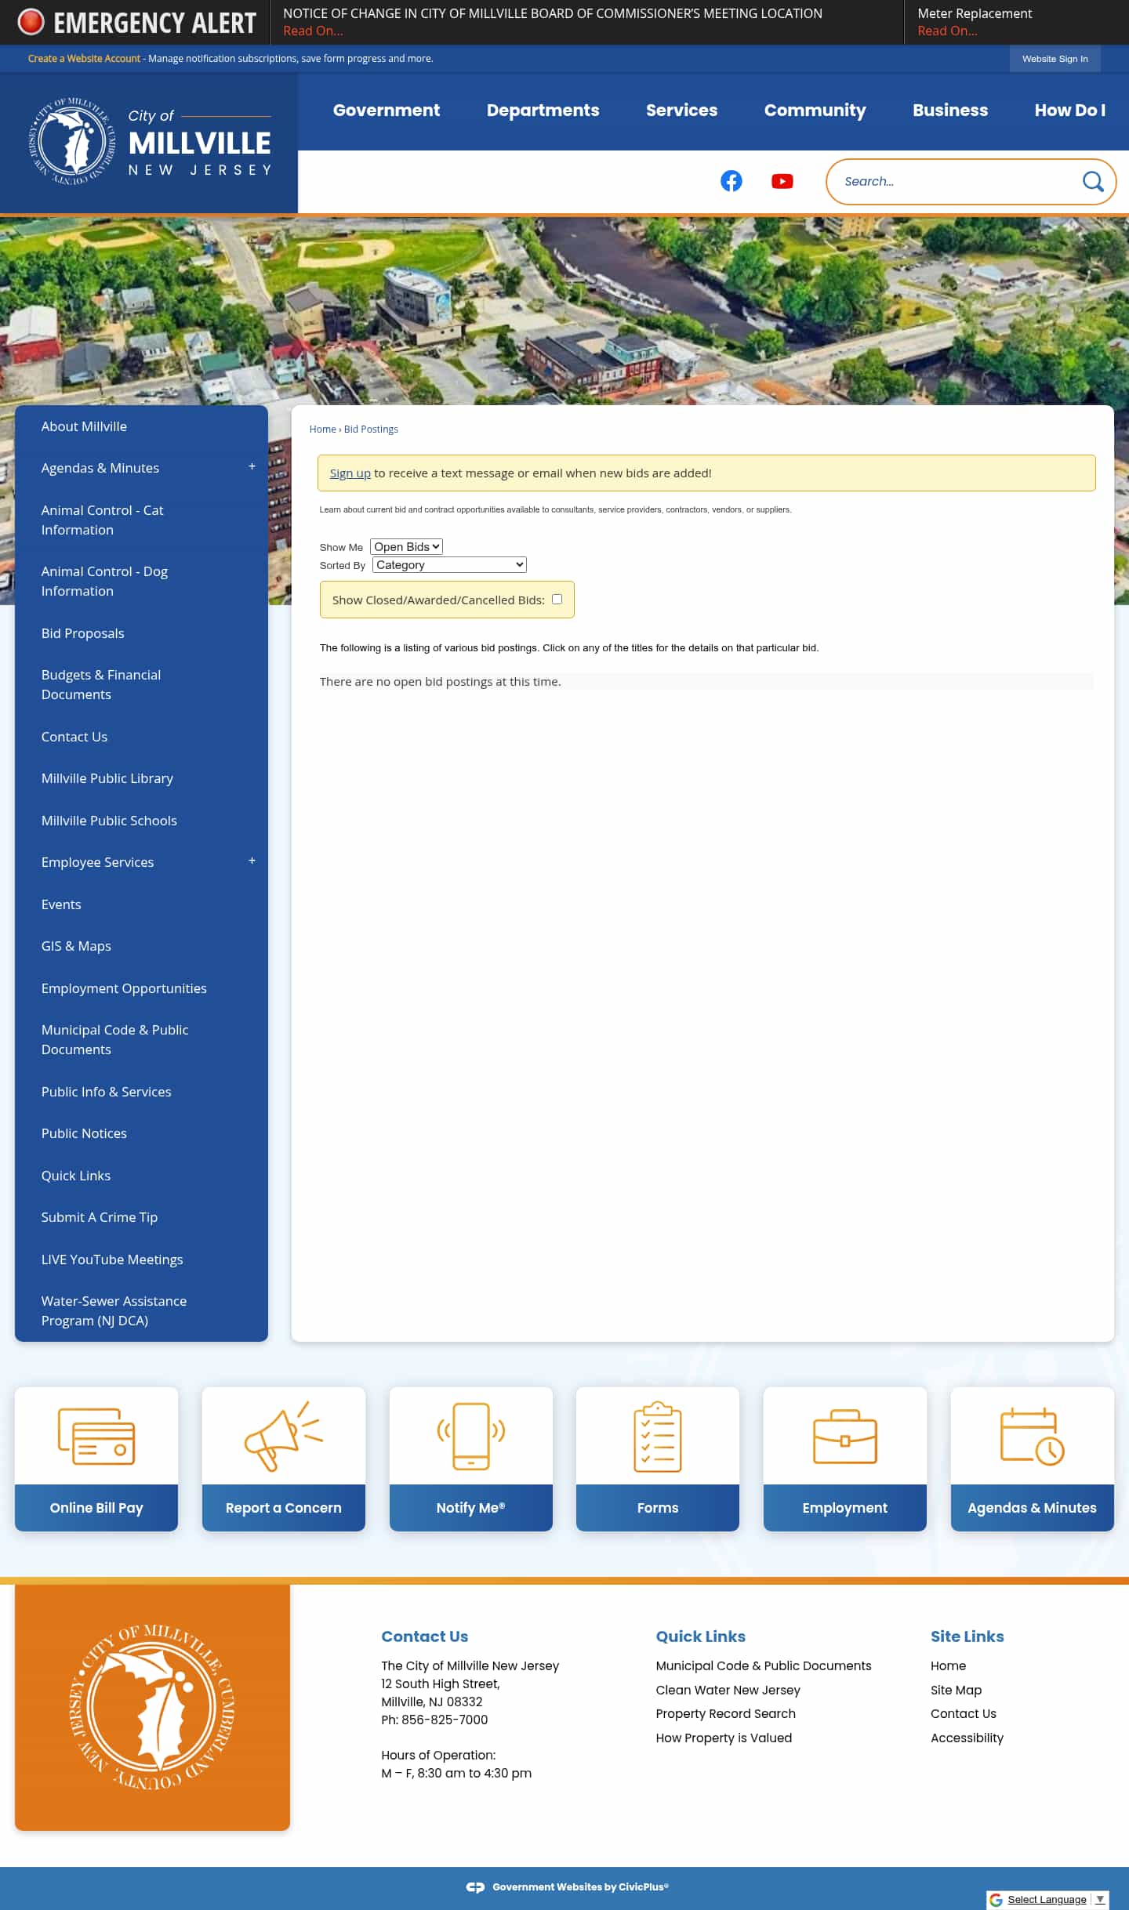
Task: Open the Departments menu
Action: pos(543,111)
